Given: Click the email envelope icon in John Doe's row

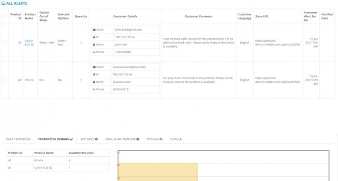Looking at the screenshot, I should [94, 30].
